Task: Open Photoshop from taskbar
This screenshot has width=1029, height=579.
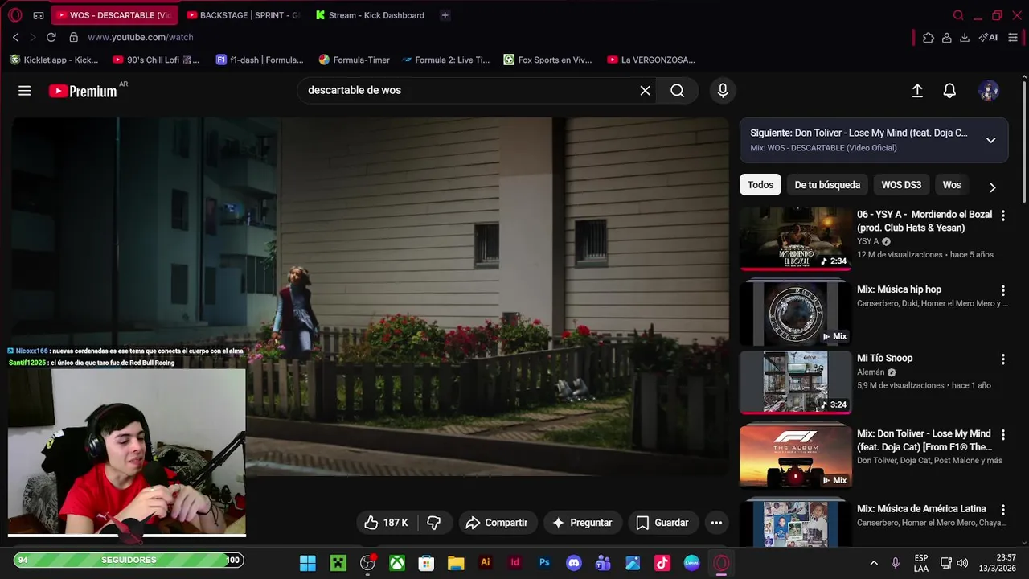Action: pos(544,563)
